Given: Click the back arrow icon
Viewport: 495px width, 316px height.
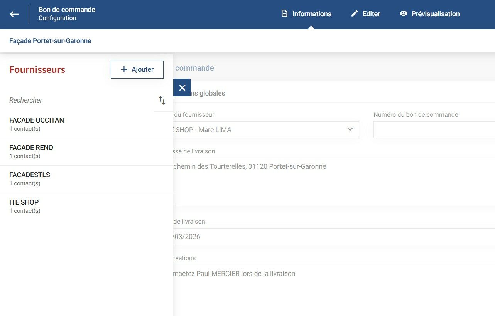Looking at the screenshot, I should (14, 14).
